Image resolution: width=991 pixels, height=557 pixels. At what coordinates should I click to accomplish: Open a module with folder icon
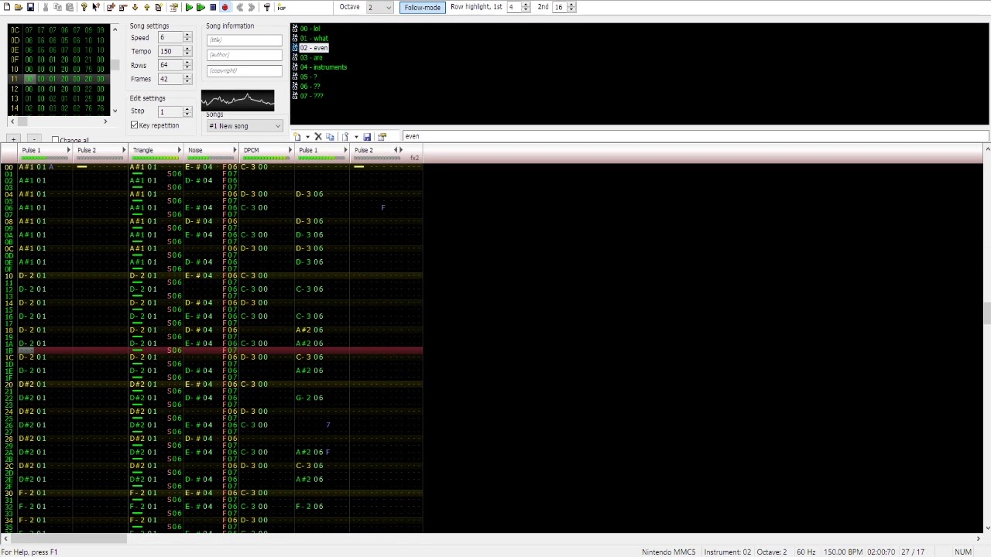pyautogui.click(x=19, y=7)
